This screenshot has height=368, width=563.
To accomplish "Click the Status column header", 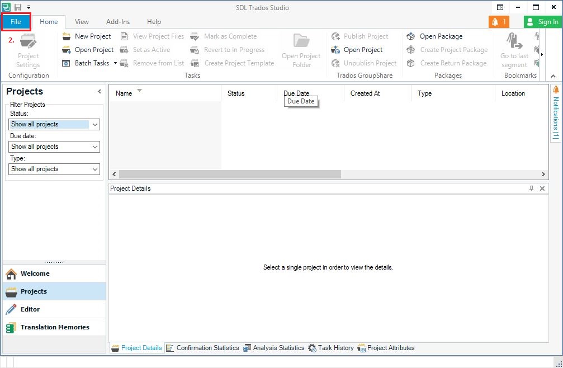I will (x=249, y=93).
